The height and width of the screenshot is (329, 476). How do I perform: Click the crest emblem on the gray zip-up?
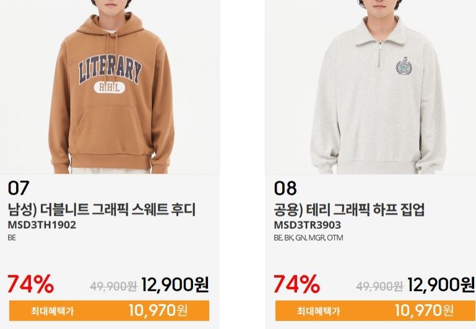(x=405, y=66)
